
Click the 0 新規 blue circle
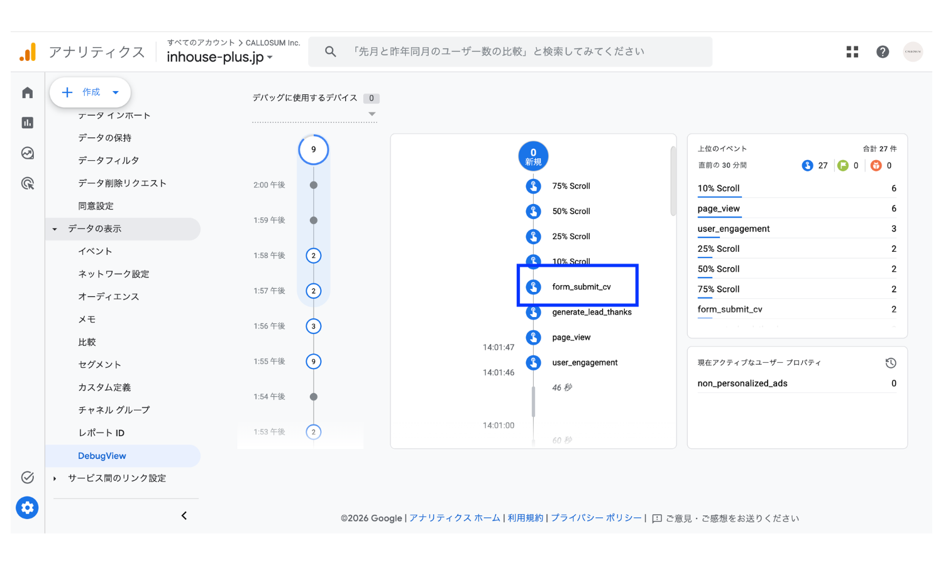coord(533,156)
